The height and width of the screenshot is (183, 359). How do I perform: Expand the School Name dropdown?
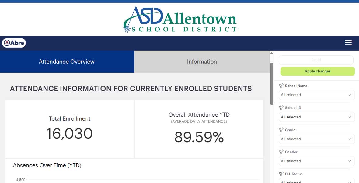click(x=317, y=95)
